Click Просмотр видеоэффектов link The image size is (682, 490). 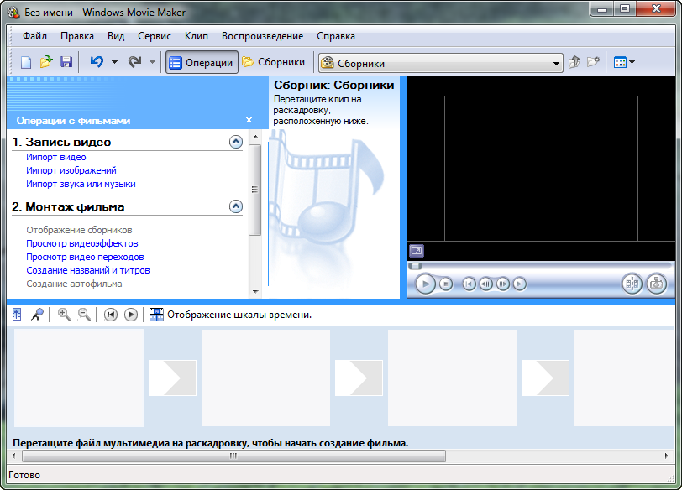click(x=82, y=243)
